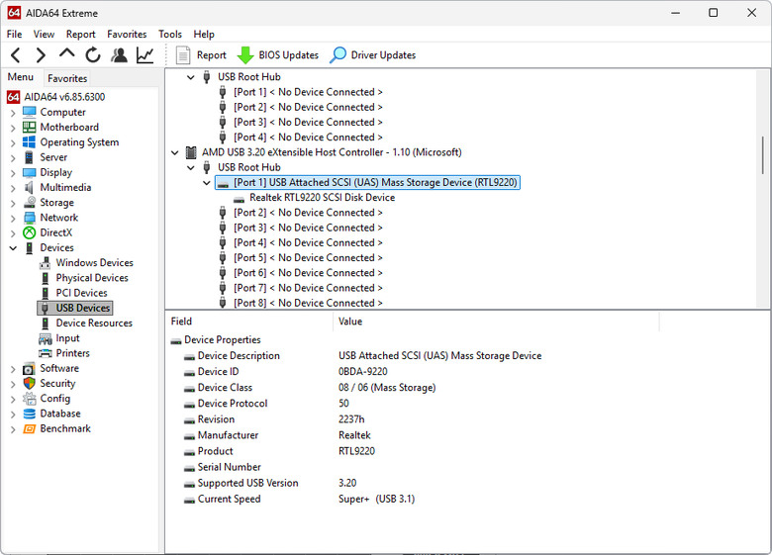Click the Multimedia speaker icon

tap(30, 187)
